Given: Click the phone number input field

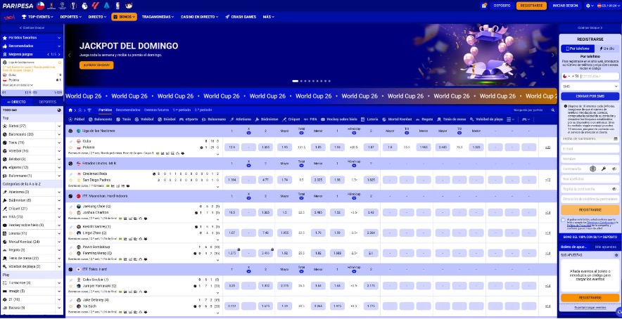Looking at the screenshot, I should (x=599, y=76).
